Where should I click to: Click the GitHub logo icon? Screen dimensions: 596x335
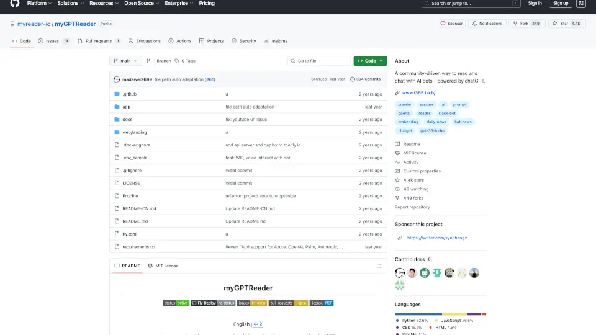point(15,4)
